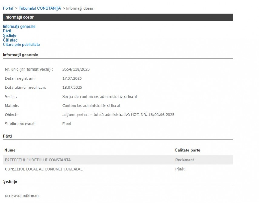Jump to Informaţii generale anchor link

coord(19,26)
